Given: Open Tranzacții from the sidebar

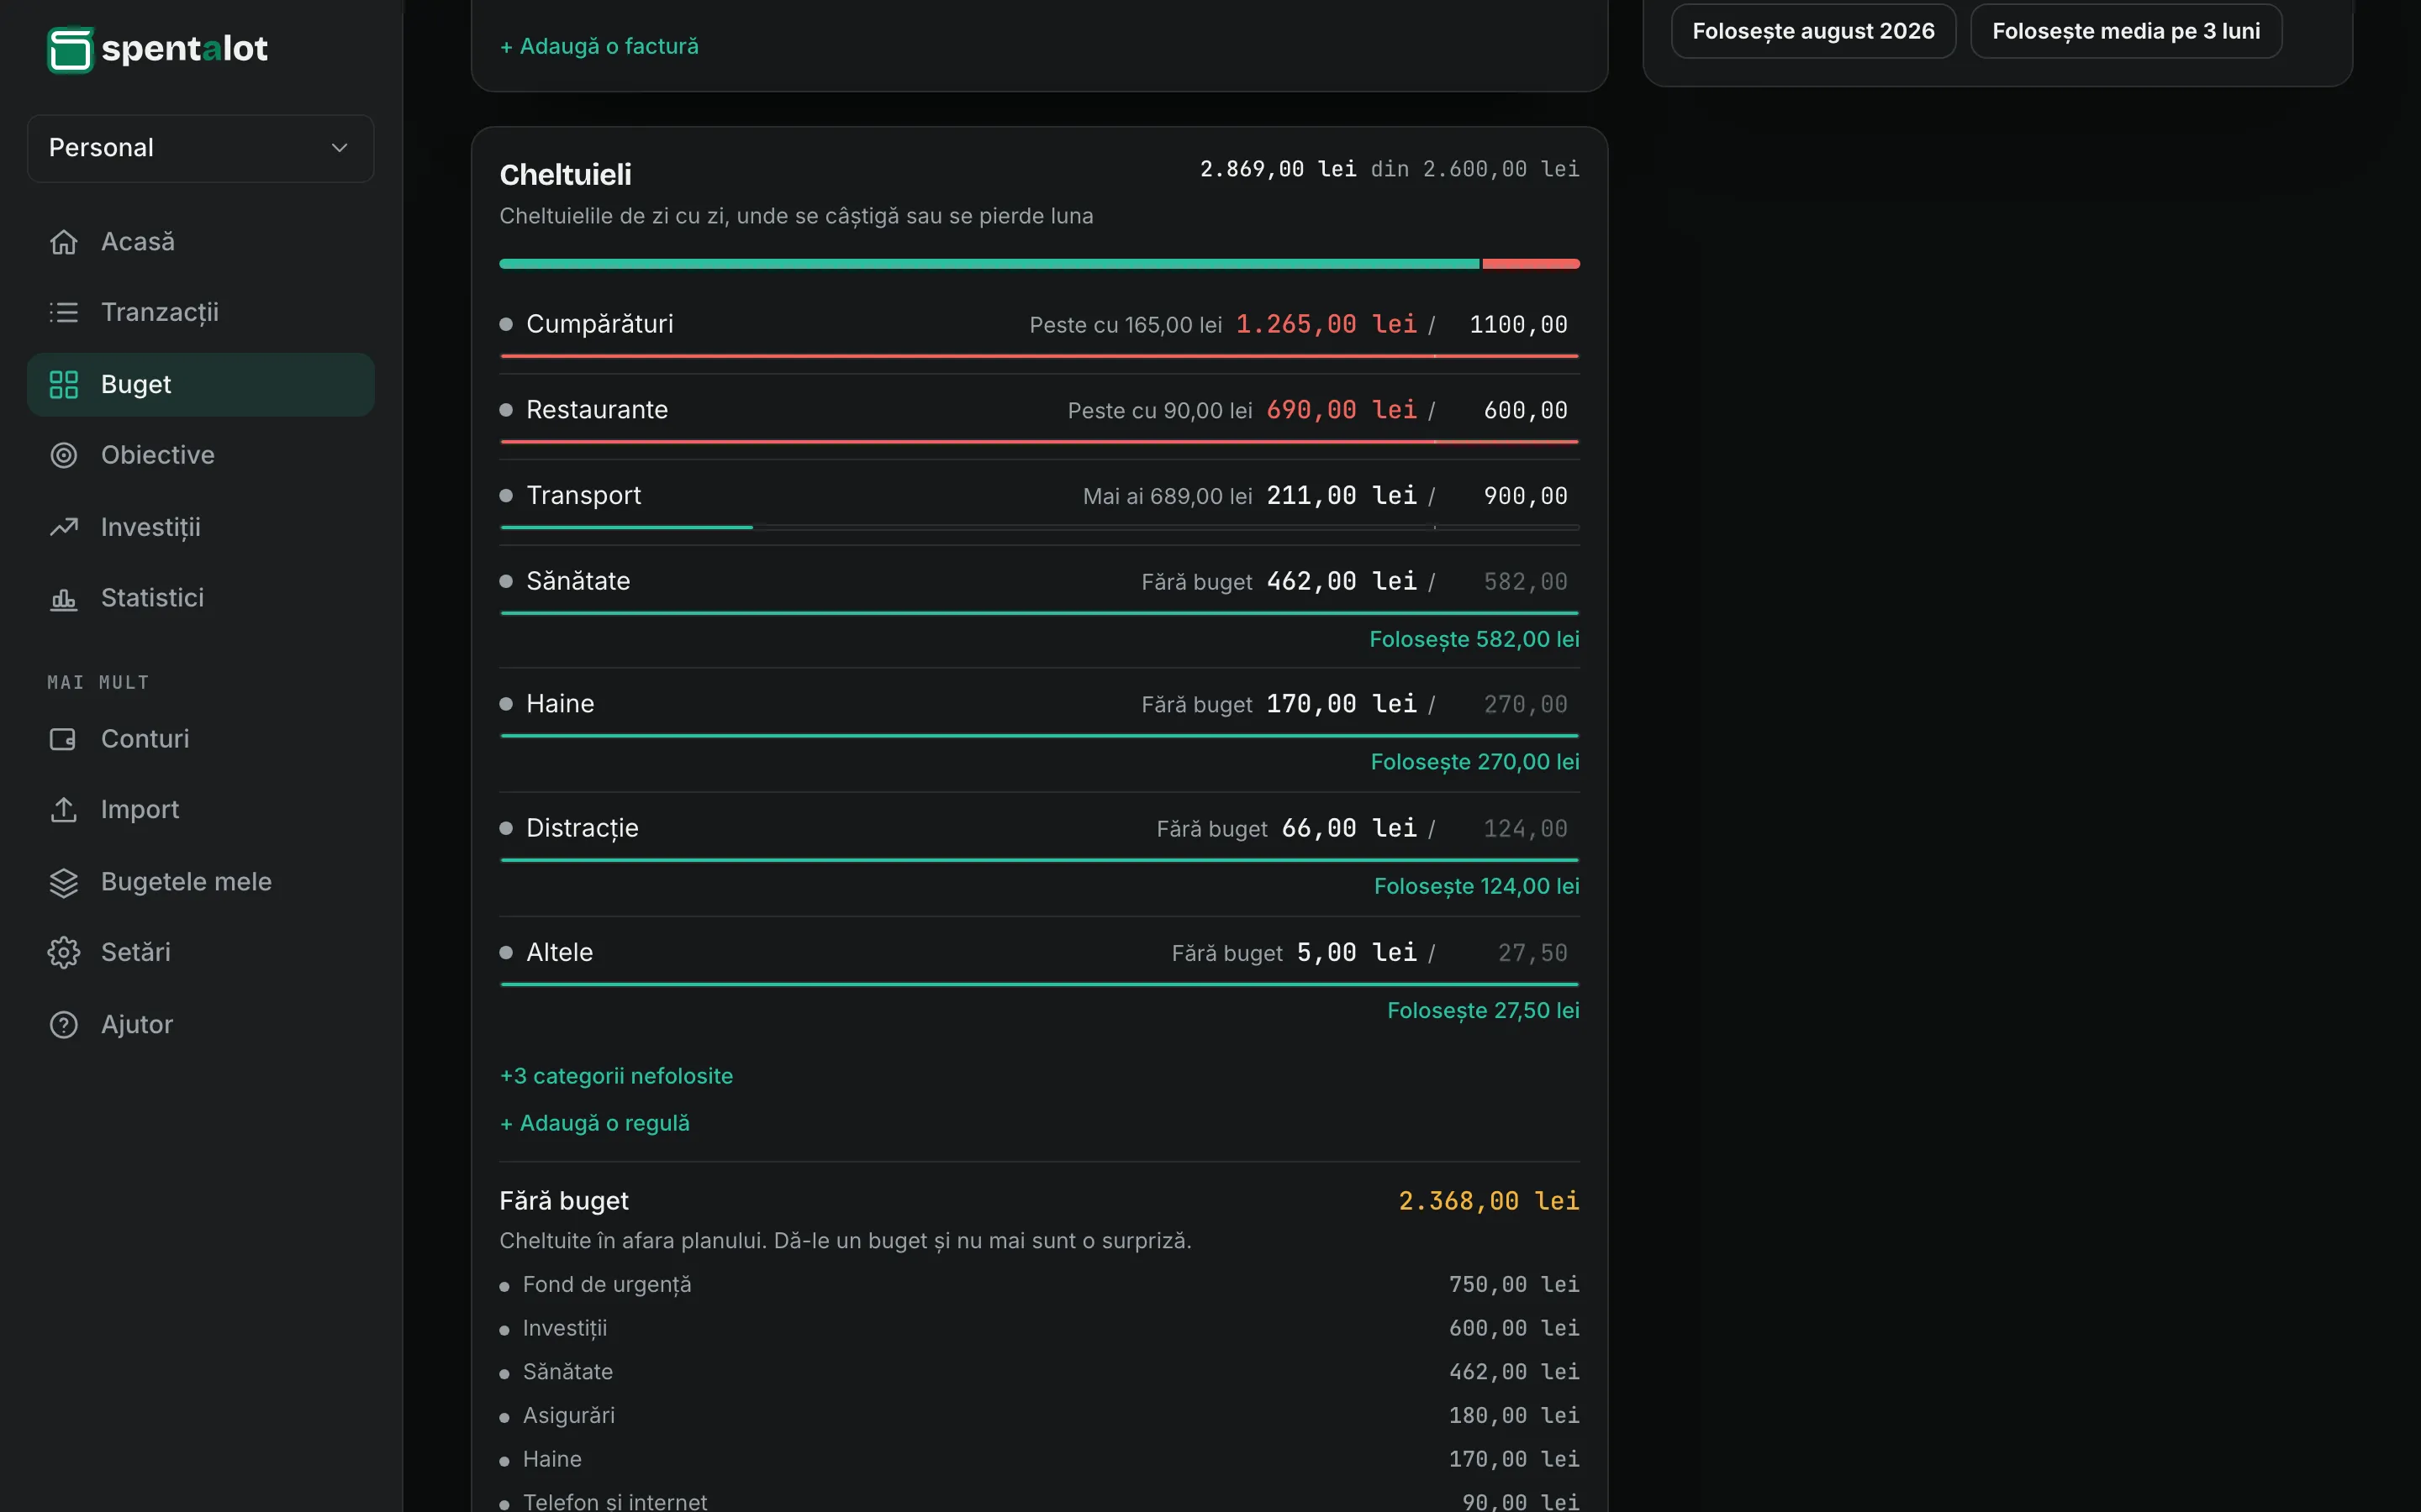Looking at the screenshot, I should tap(201, 312).
